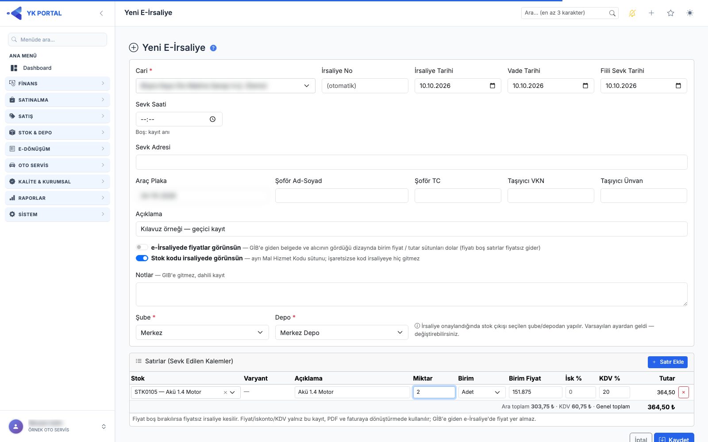Open calendar picker for Fiili Sevk Tarihi

(678, 86)
